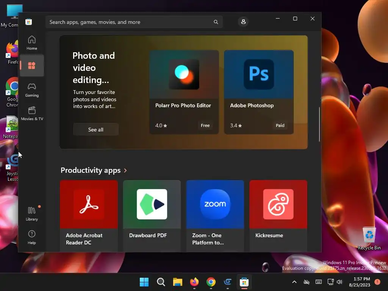Open the Home section in Store sidebar
Viewport: 388px width, 291px height.
pos(32,43)
